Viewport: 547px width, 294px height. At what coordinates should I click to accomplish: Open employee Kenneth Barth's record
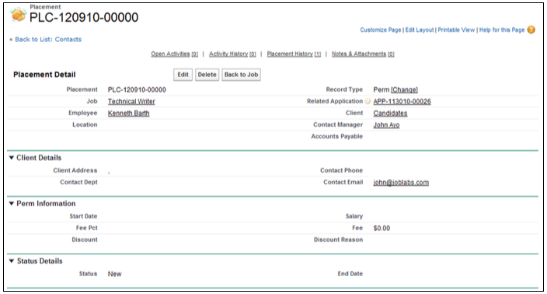click(128, 114)
